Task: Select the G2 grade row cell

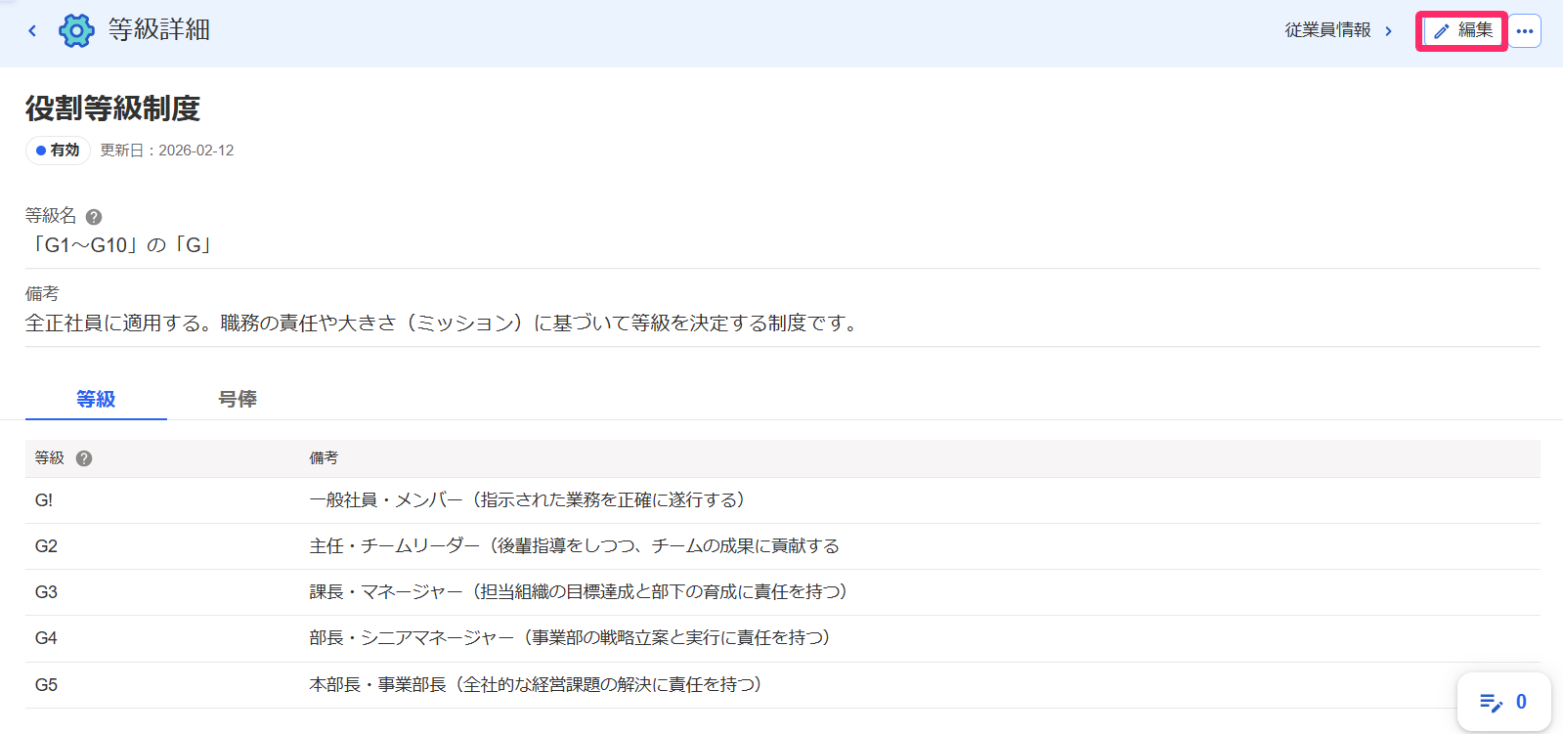Action: click(46, 546)
